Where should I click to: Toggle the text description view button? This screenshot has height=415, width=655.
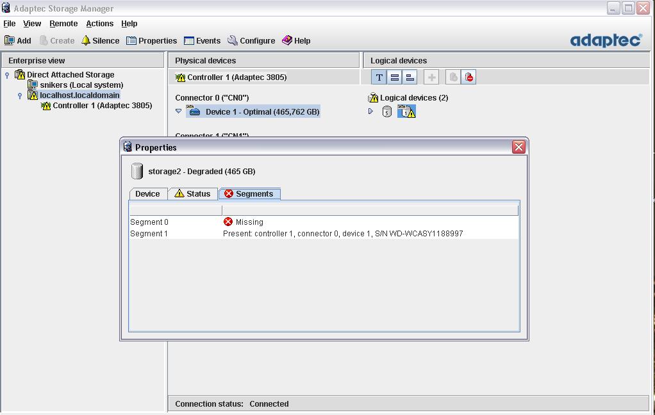point(379,77)
